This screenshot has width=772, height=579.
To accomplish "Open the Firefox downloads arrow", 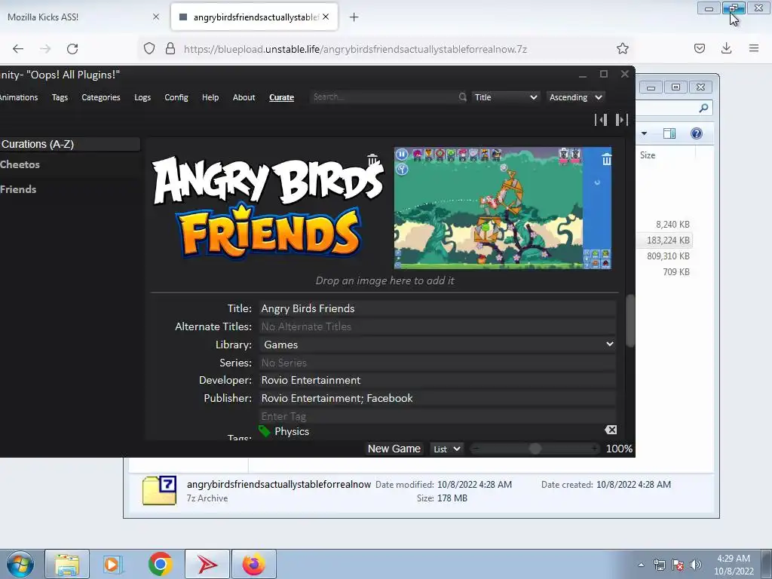I will click(726, 48).
